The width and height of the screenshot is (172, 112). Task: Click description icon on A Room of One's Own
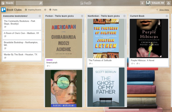[5, 36]
